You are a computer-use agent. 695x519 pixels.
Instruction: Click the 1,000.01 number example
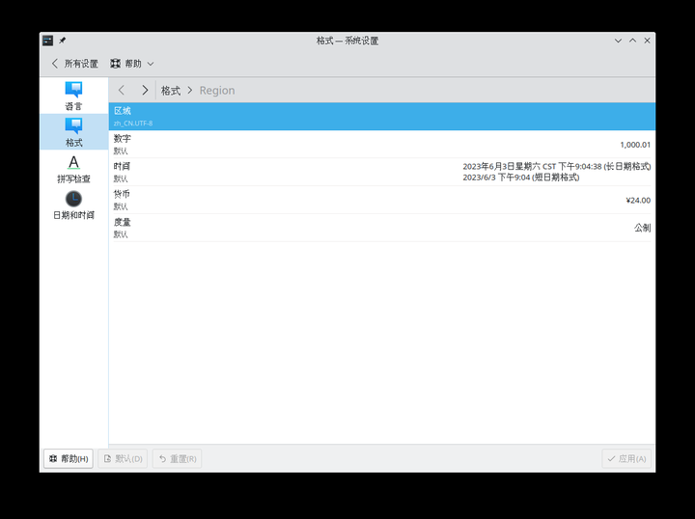(x=635, y=145)
